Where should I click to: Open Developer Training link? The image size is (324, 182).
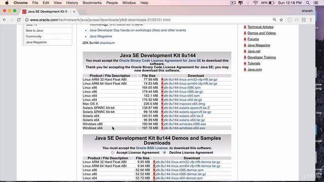coord(262,57)
